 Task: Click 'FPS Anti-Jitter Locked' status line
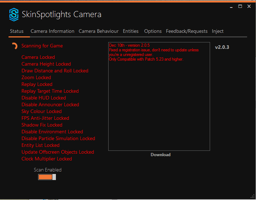click(x=45, y=118)
